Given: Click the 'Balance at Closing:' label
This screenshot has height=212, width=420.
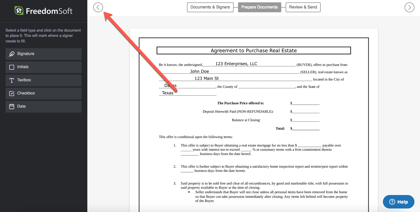Looking at the screenshot, I should tap(246, 120).
